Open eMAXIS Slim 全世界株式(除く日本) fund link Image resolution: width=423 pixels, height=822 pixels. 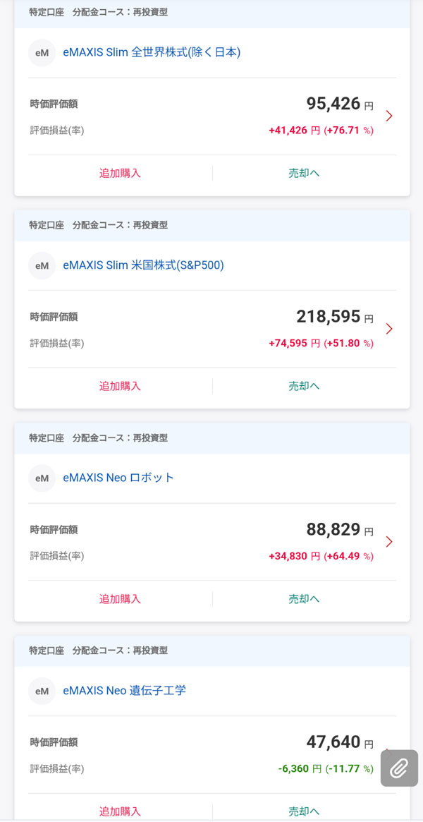tap(152, 53)
